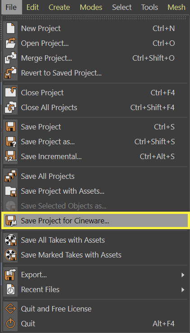Click the Save Project for Cineware icon
Image resolution: width=190 pixels, height=333 pixels.
tap(10, 221)
